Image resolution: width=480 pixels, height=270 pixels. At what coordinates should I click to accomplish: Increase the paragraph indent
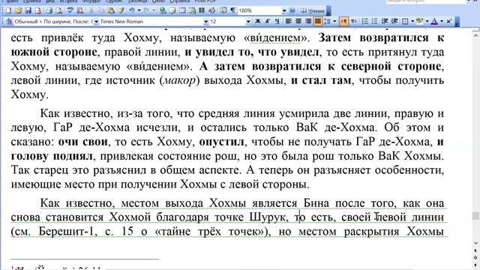pyautogui.click(x=394, y=21)
